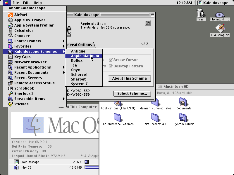Expand Speakable Items submenu arrow
This screenshot has width=234, height=175.
point(63,99)
